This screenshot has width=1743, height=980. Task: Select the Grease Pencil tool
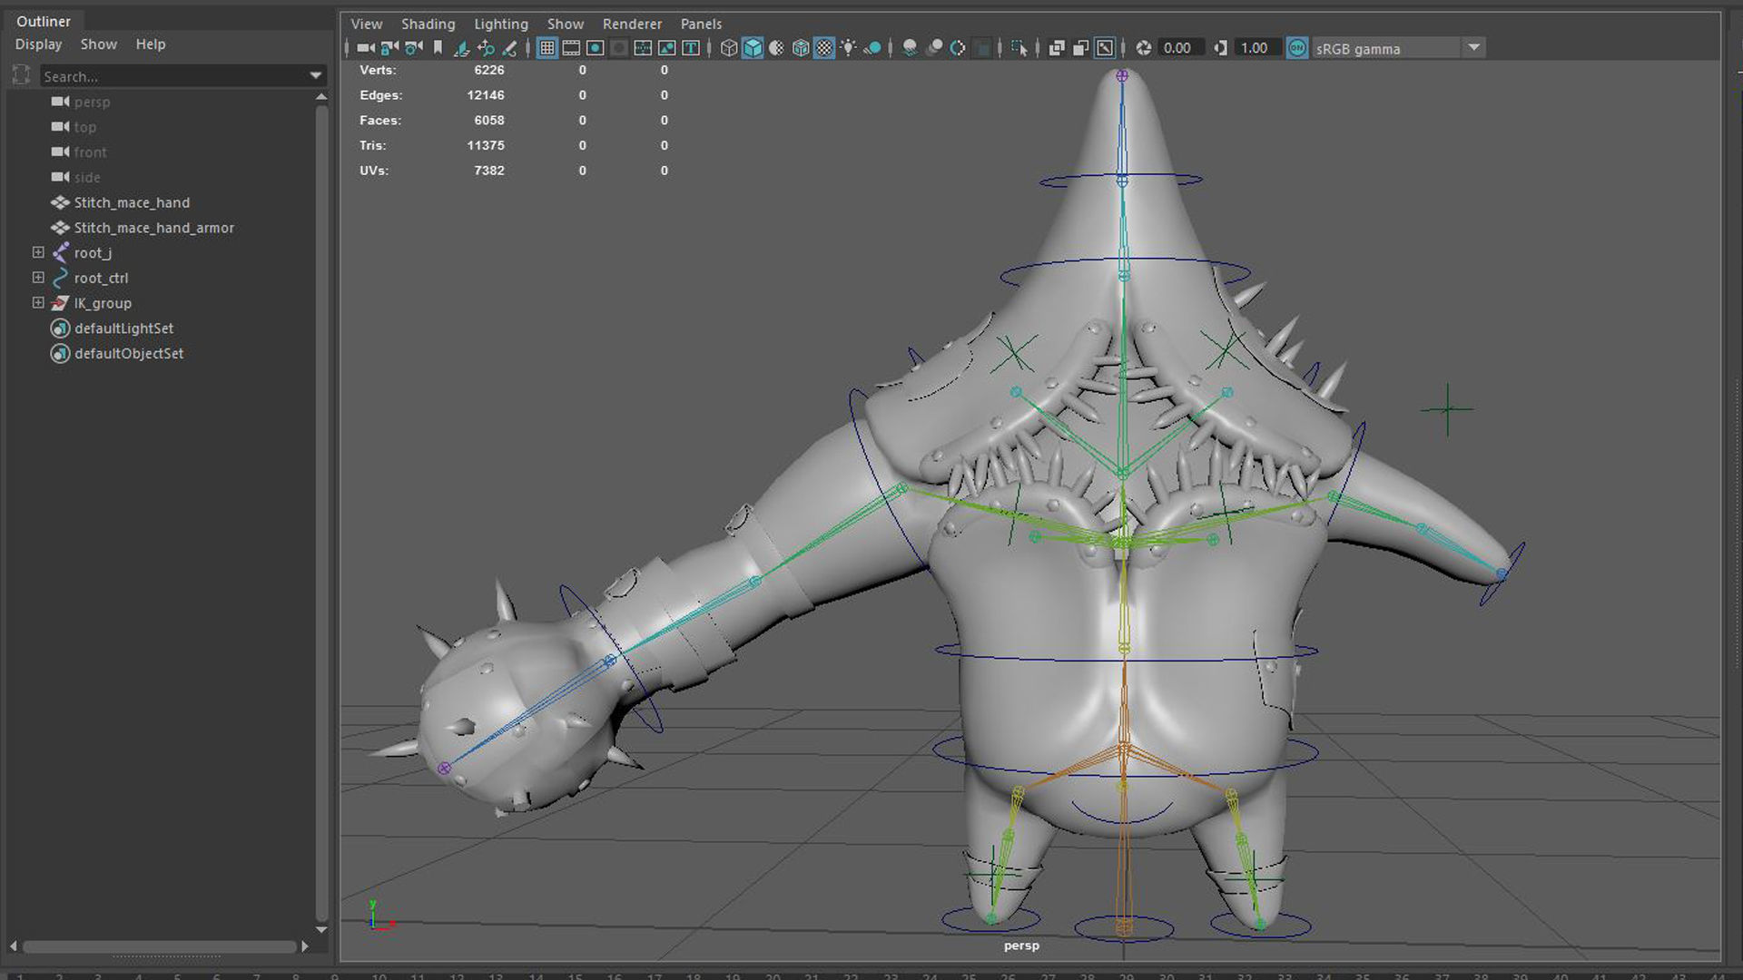point(508,47)
